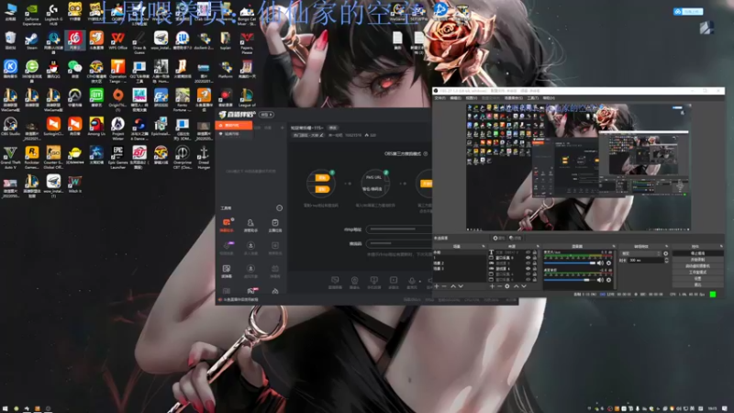Click 工作室模式 studio mode button in OBS
Screen dimensions: 734x413
[697, 272]
